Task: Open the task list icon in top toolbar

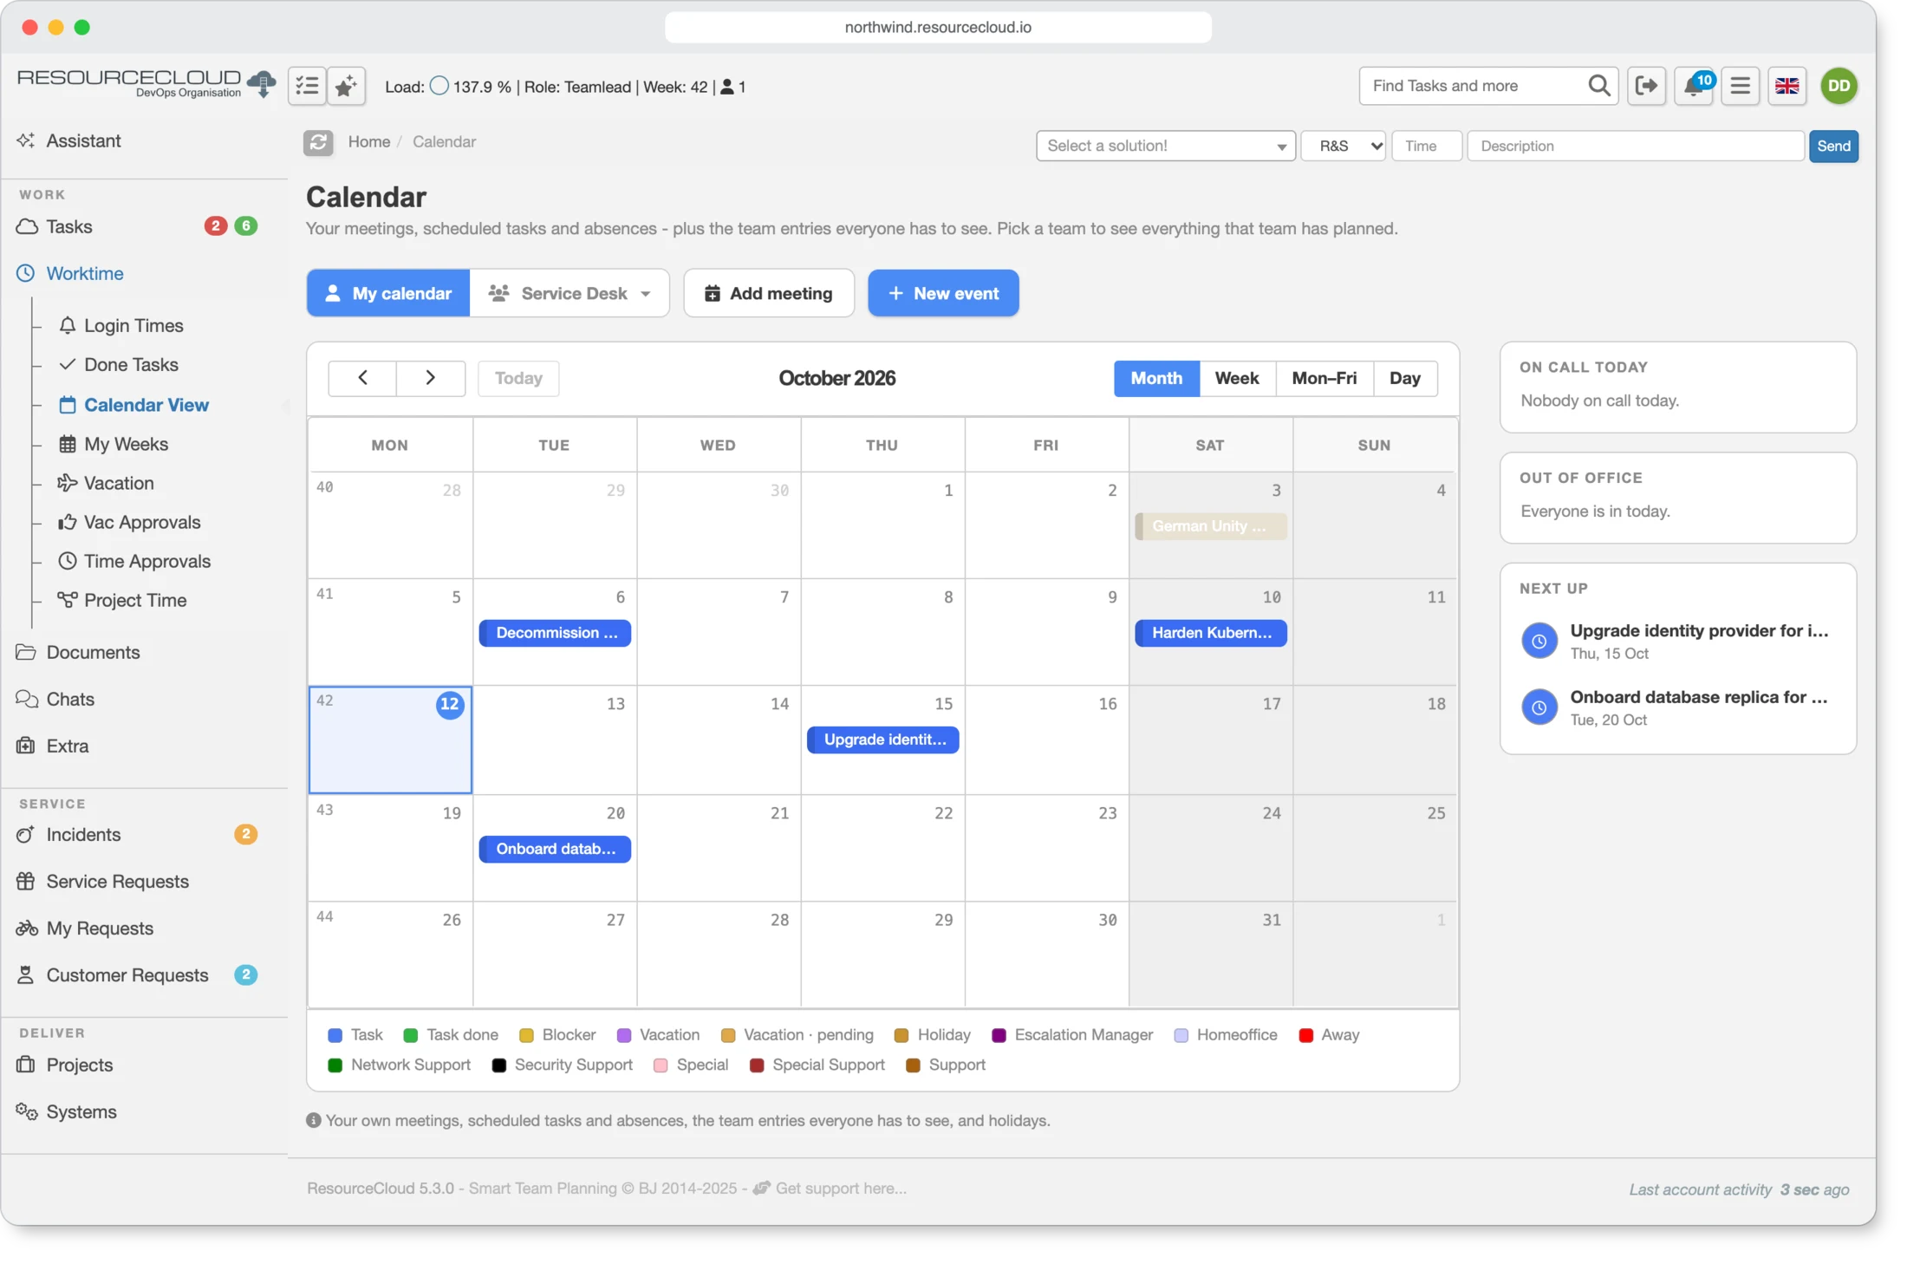Action: [307, 86]
